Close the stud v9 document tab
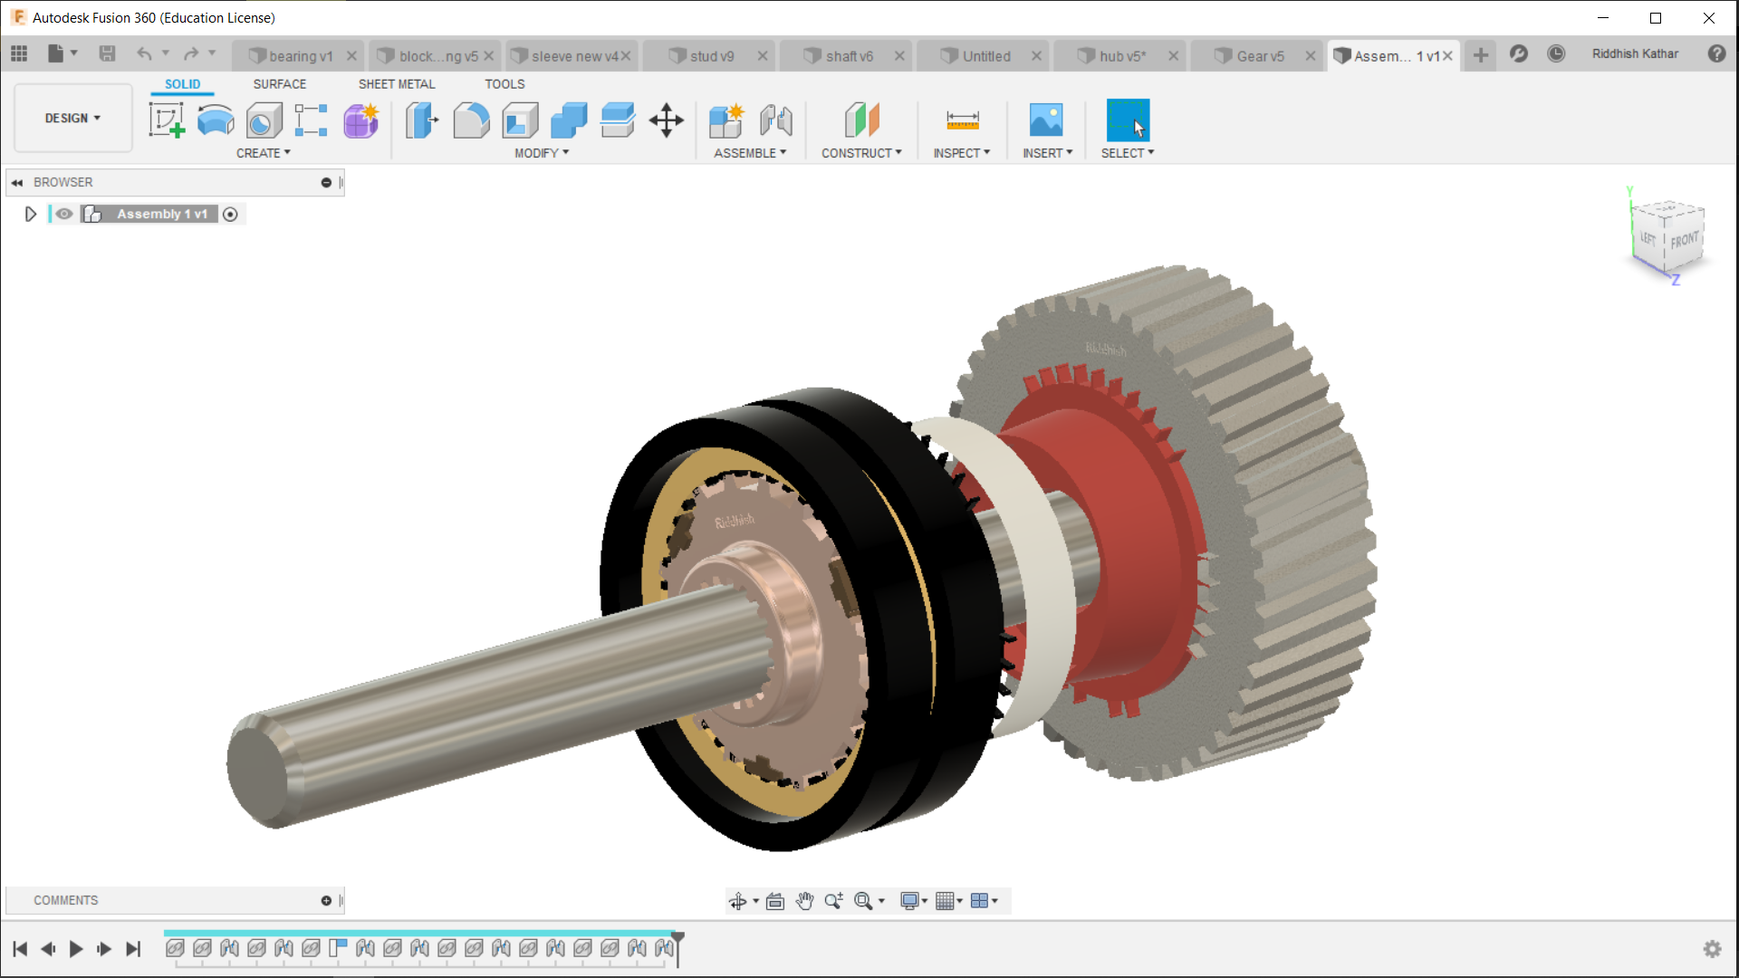1739x978 pixels. click(x=763, y=56)
